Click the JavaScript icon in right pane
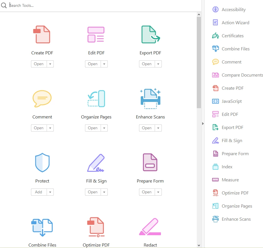Viewport: 263px width, 248px height. (x=215, y=101)
